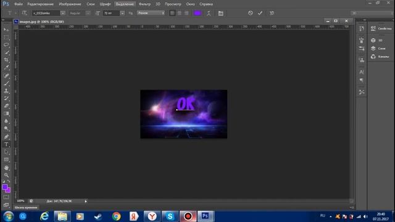Open Skype from taskbar
395x222 pixels.
point(170,216)
